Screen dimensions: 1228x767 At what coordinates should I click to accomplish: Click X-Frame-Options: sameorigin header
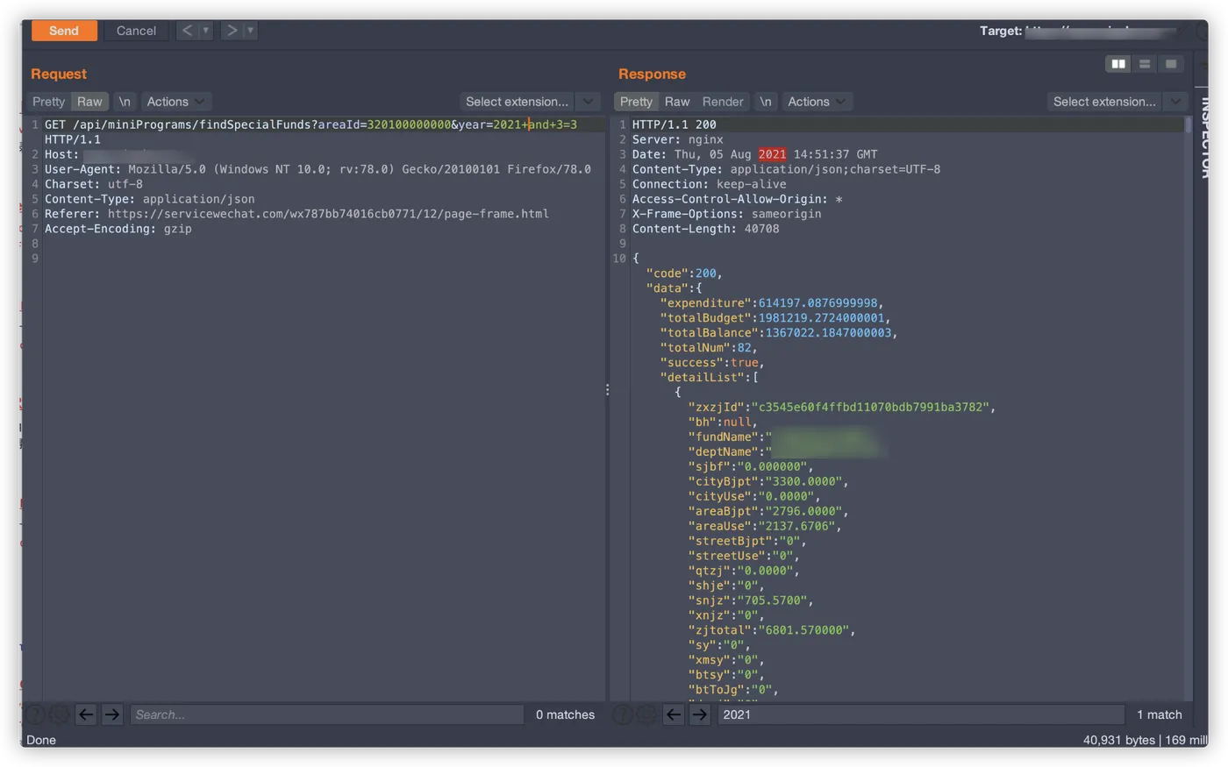726,213
